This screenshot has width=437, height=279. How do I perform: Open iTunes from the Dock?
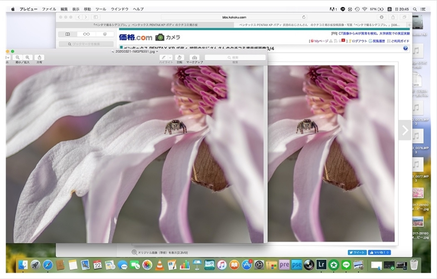[221, 265]
